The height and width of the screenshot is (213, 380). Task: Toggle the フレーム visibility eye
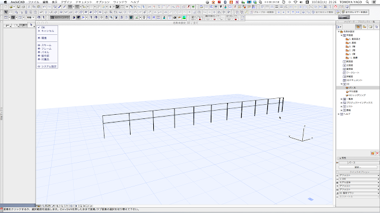[39, 49]
